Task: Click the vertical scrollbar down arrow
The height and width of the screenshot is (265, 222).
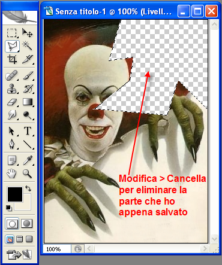Action: pyautogui.click(x=214, y=239)
